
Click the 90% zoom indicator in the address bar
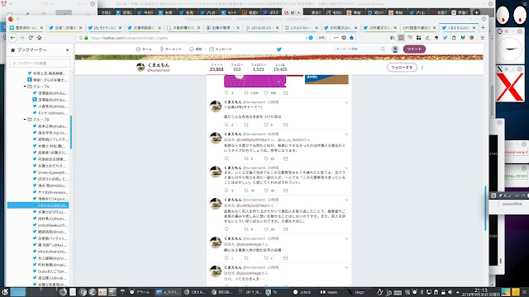[x=322, y=38]
